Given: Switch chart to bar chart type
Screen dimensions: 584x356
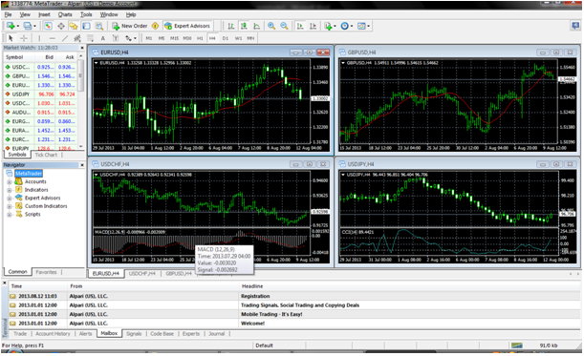Looking at the screenshot, I should coord(231,26).
